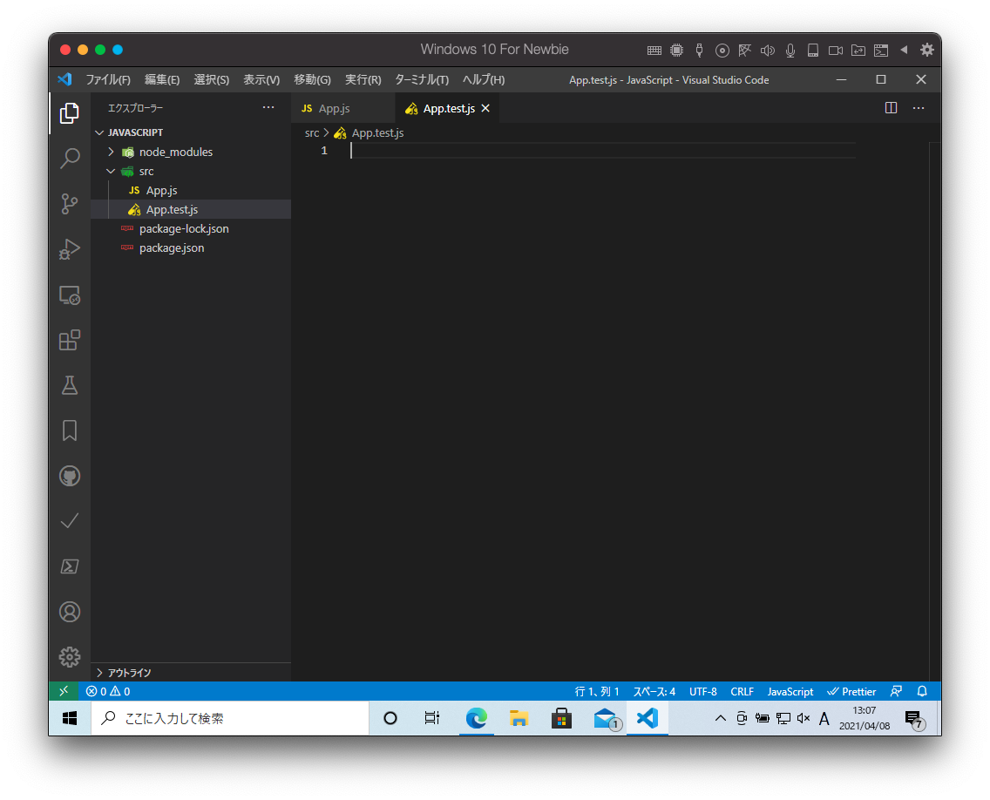Image resolution: width=990 pixels, height=800 pixels.
Task: Open Action Center notifications
Action: 913,719
